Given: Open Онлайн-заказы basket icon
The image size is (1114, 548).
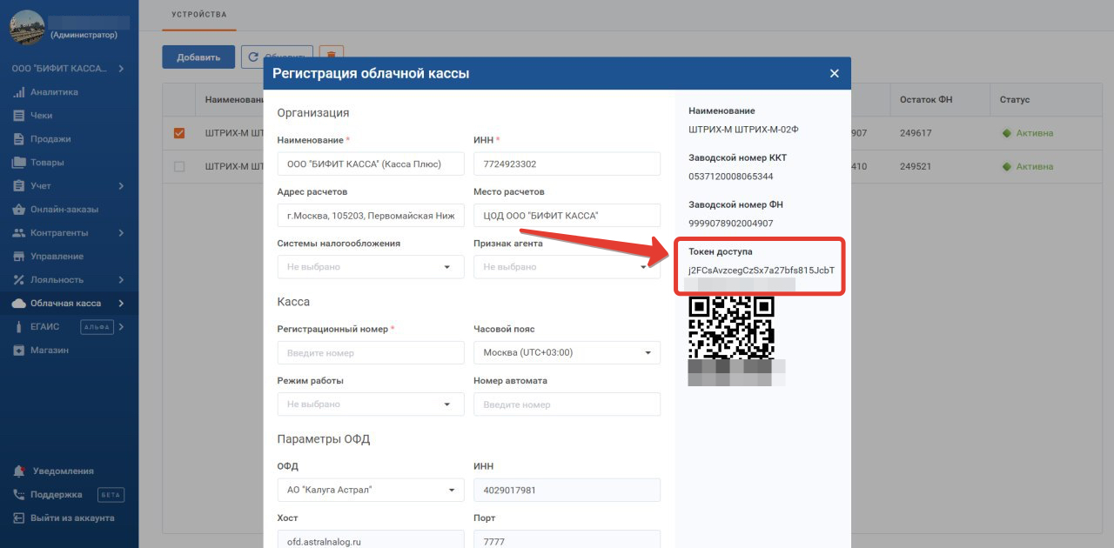Looking at the screenshot, I should 19,210.
